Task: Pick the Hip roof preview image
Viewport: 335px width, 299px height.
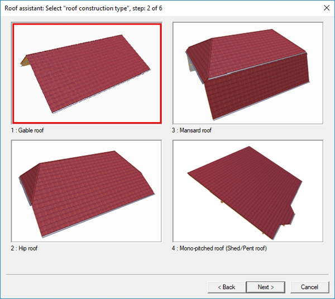Action: (x=87, y=191)
